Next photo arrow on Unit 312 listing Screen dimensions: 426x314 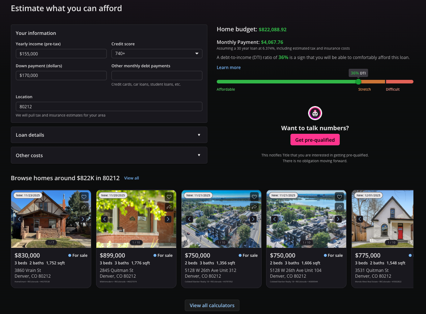coord(253,219)
